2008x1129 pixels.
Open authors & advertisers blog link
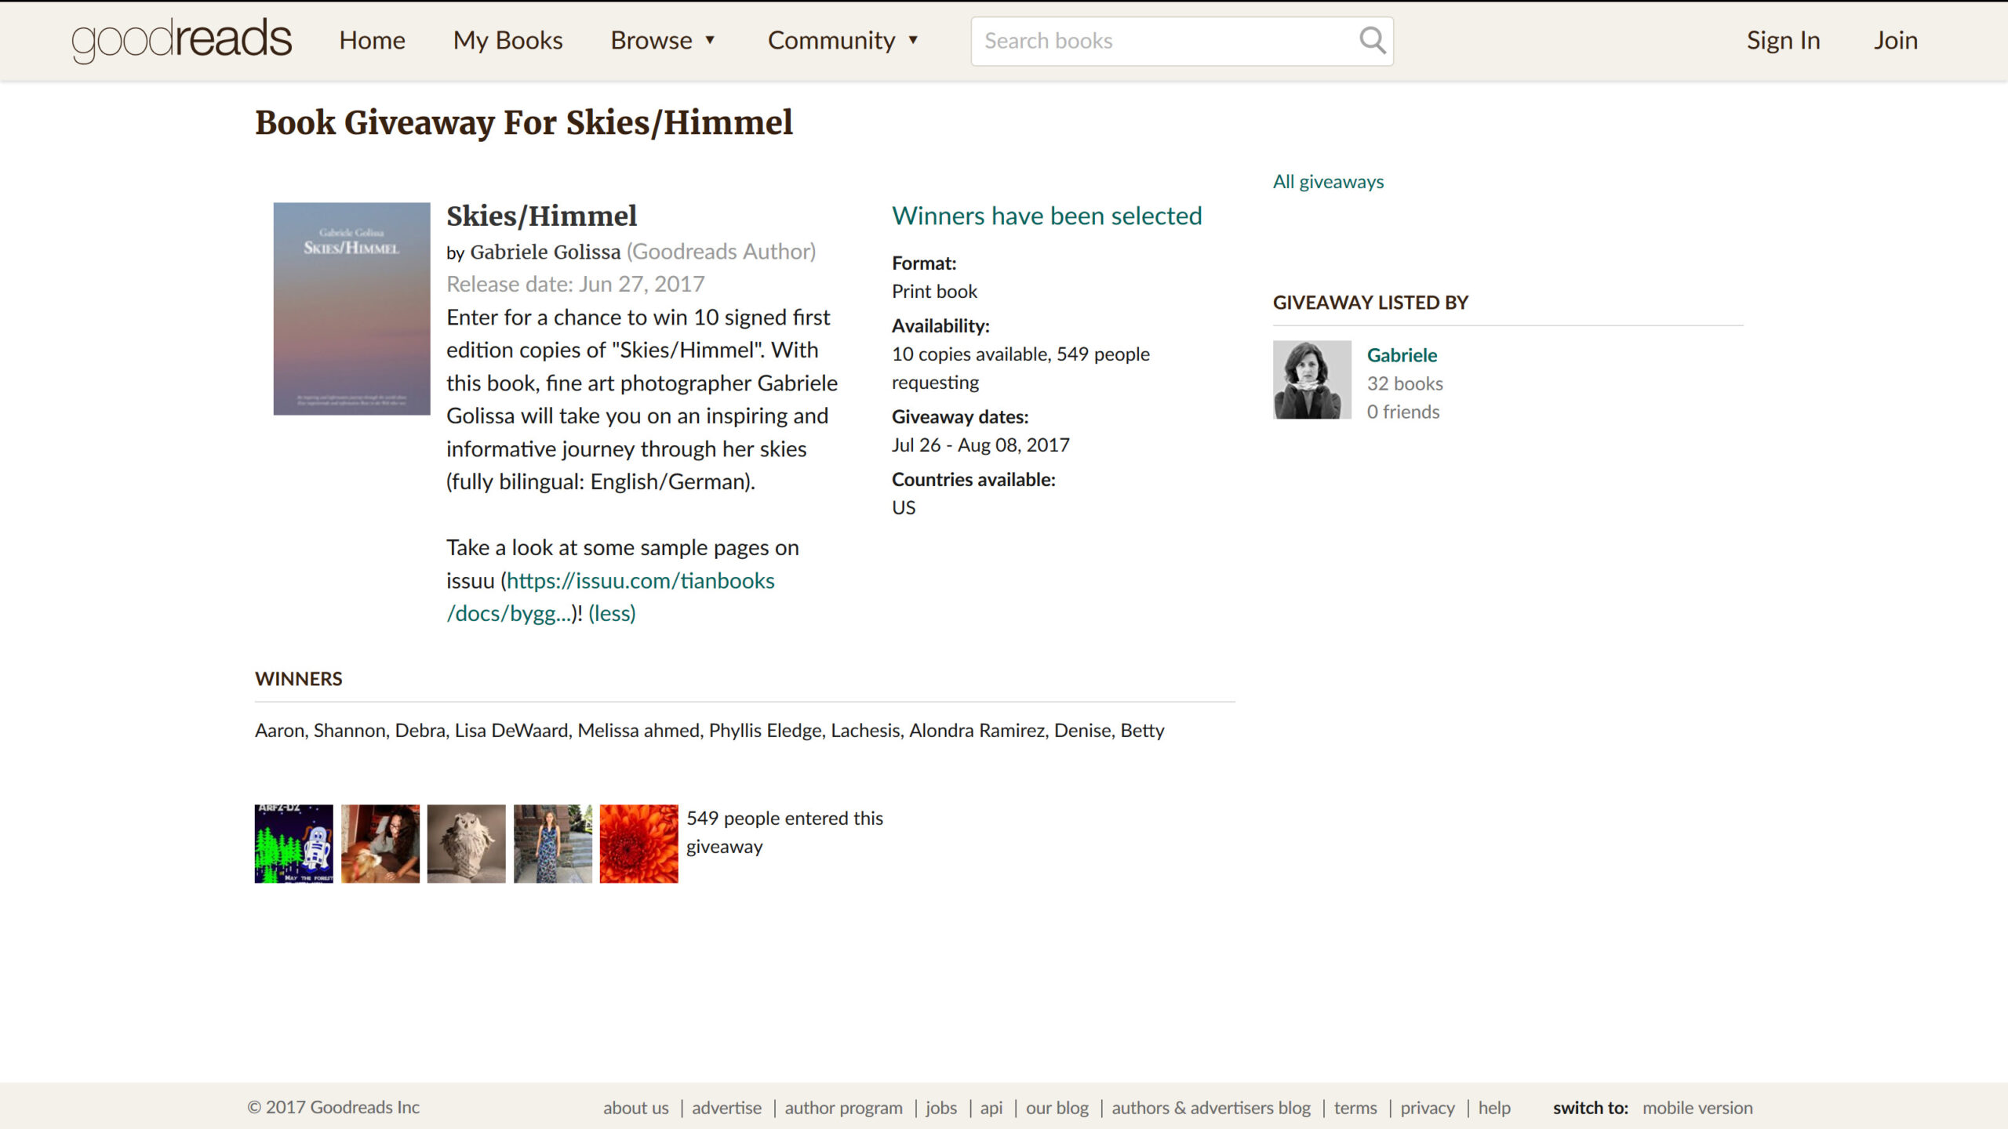[1210, 1108]
